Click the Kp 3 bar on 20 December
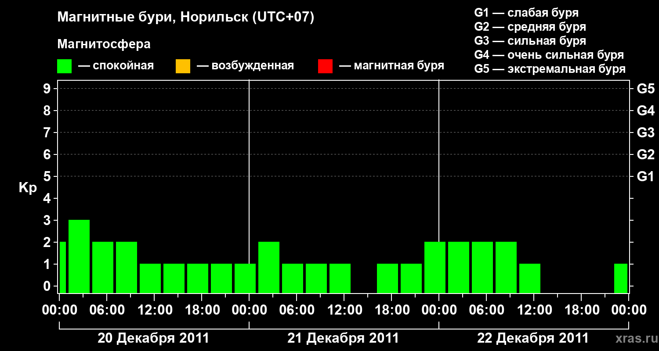The image size is (659, 351). tap(79, 256)
